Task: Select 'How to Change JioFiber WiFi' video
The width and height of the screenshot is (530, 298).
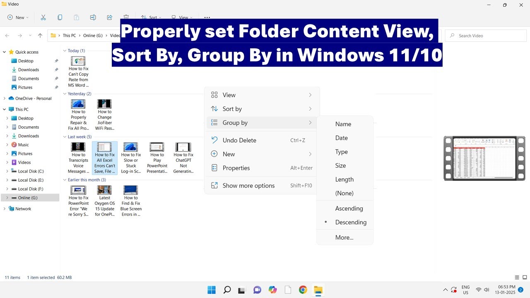Action: pyautogui.click(x=104, y=115)
